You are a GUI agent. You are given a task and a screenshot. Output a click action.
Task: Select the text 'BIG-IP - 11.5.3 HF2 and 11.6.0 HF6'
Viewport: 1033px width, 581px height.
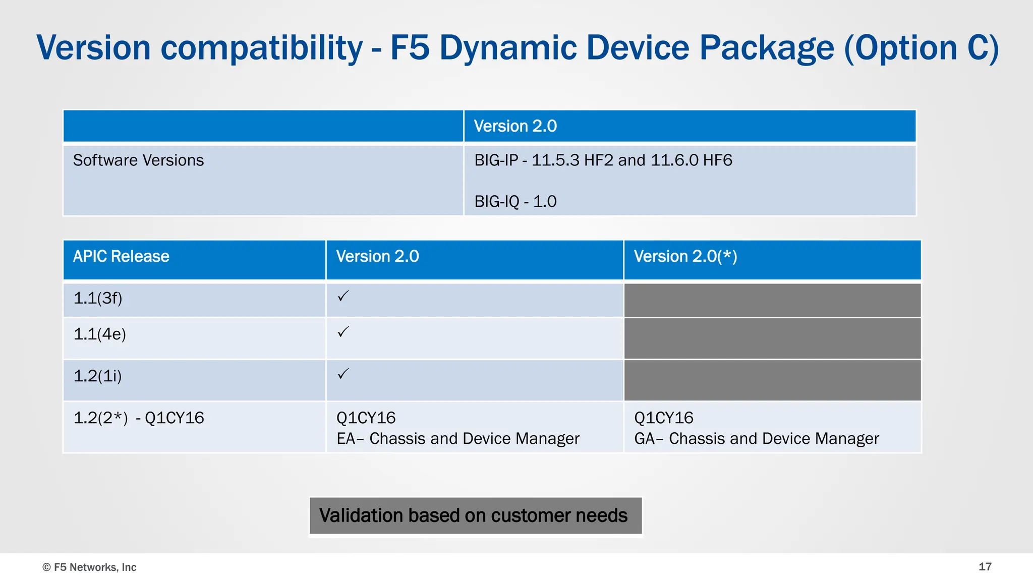pyautogui.click(x=603, y=160)
